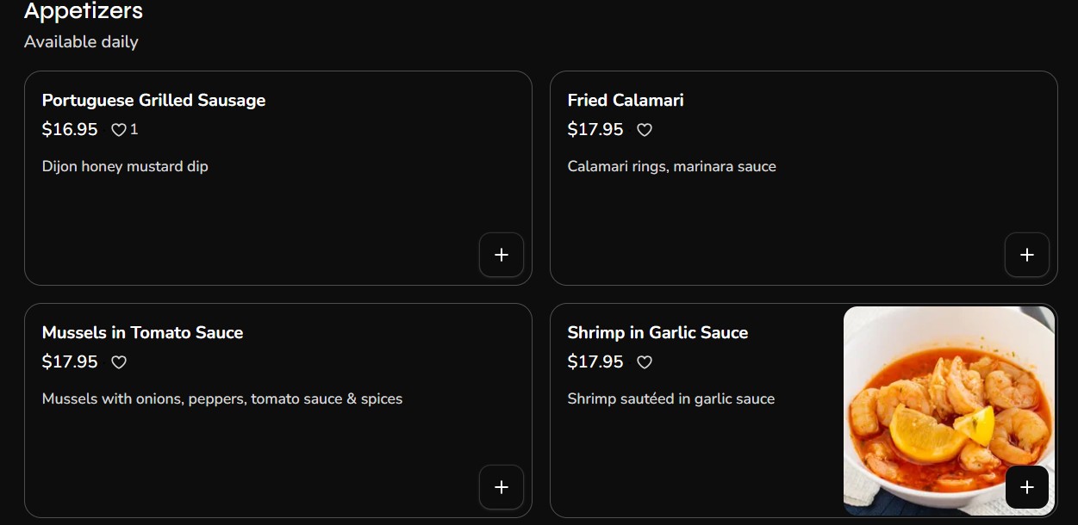
Task: Click the Shrimp sautéed in garlic sauce text
Action: click(670, 398)
